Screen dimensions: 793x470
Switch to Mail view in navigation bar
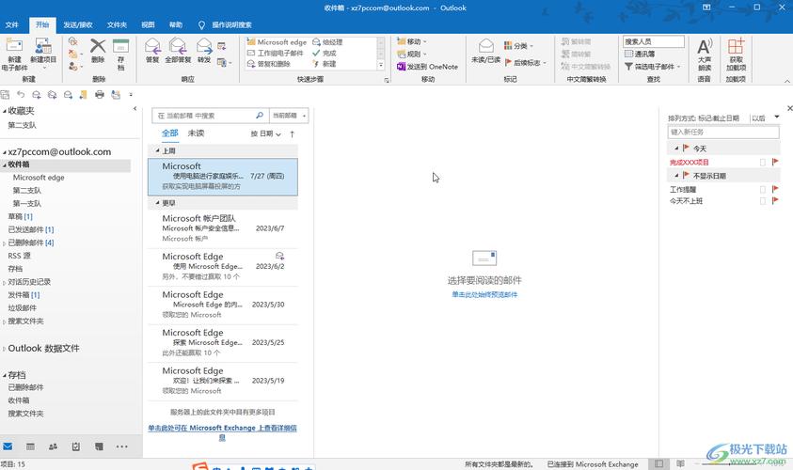point(8,446)
